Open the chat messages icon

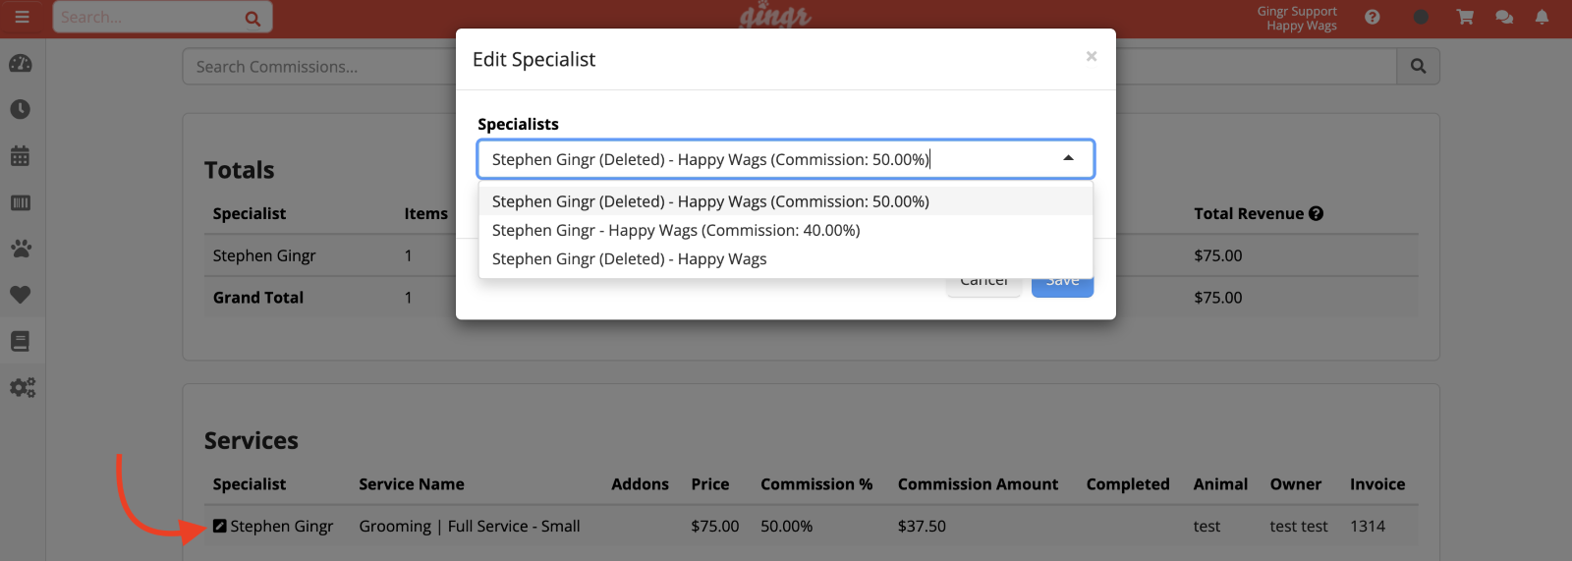point(1504,17)
